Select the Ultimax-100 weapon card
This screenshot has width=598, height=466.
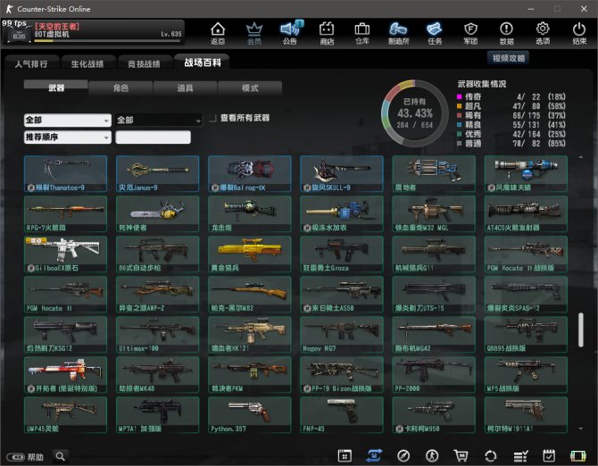tap(157, 335)
